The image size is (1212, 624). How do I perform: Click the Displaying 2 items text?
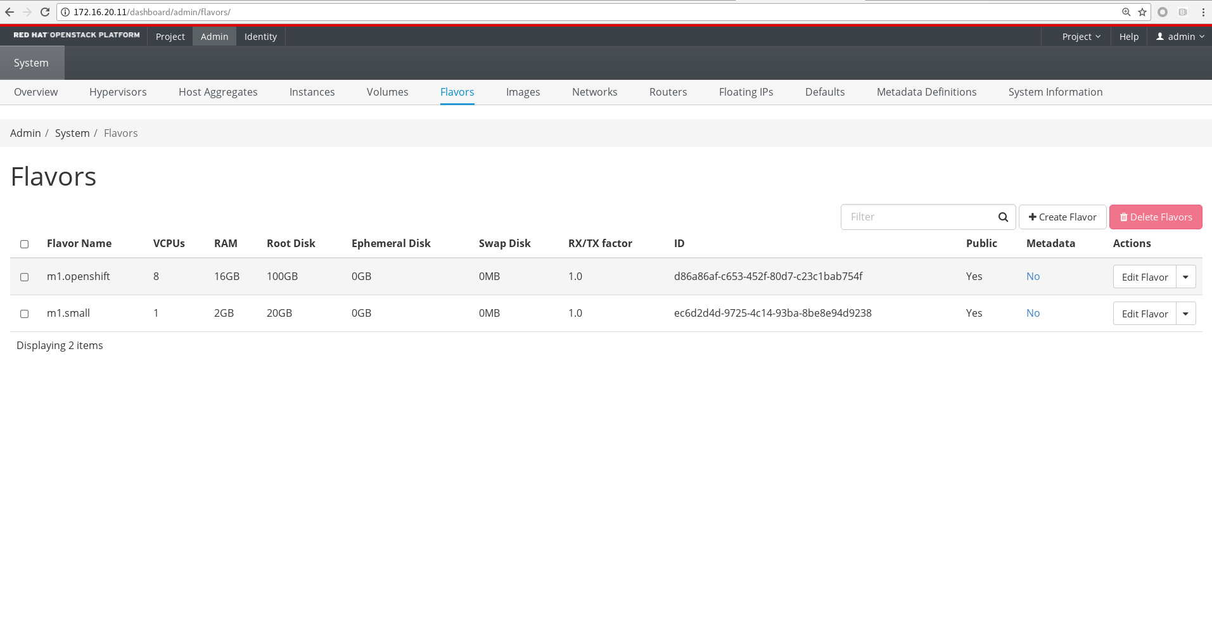(x=60, y=345)
